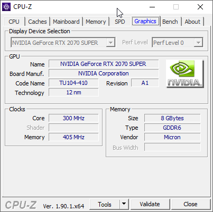Click the Code Name TU104-410 field

[x=73, y=83]
